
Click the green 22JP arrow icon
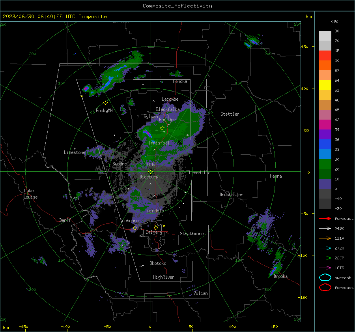(x=325, y=258)
